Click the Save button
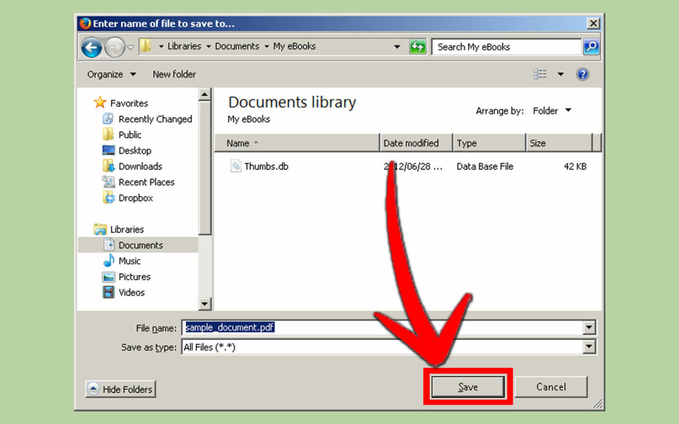 (467, 387)
